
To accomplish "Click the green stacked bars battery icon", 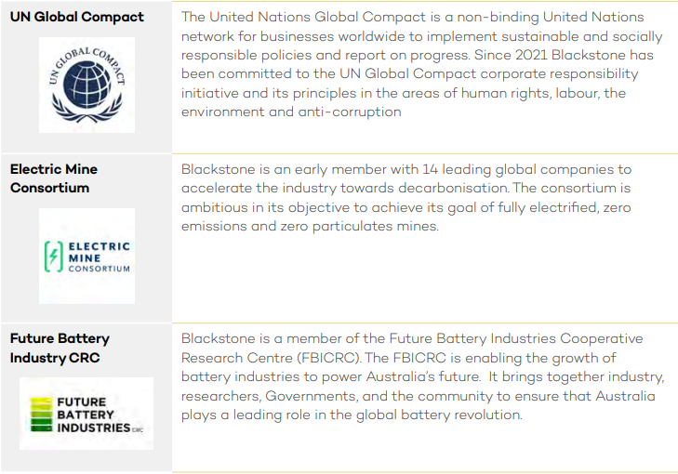I will [x=41, y=415].
